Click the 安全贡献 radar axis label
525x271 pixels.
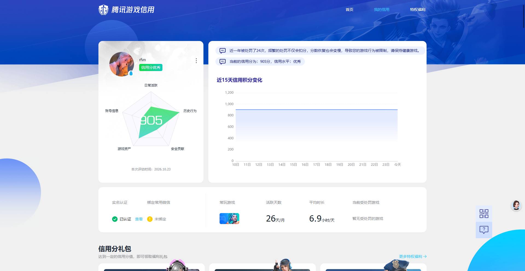(x=178, y=149)
